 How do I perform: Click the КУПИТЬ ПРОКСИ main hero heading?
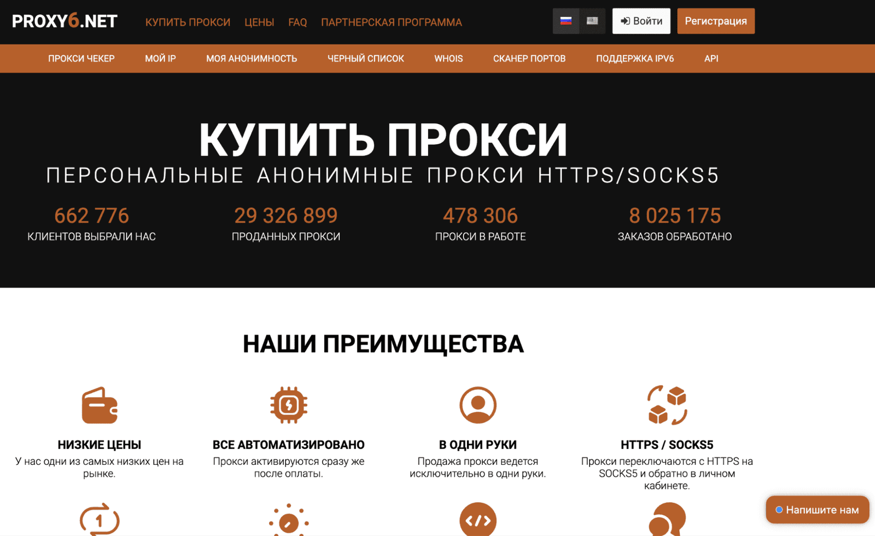click(x=383, y=140)
